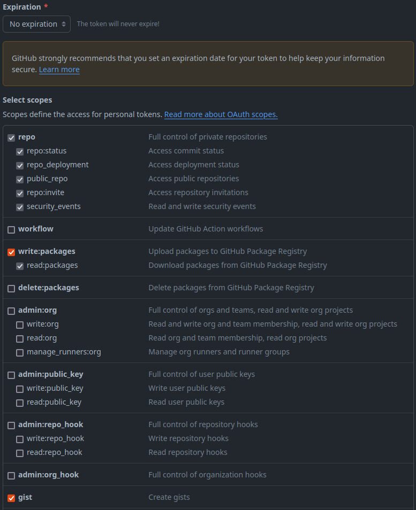Click 'Download packages from GitHub Package Registry' text
The image size is (416, 510).
pos(238,265)
